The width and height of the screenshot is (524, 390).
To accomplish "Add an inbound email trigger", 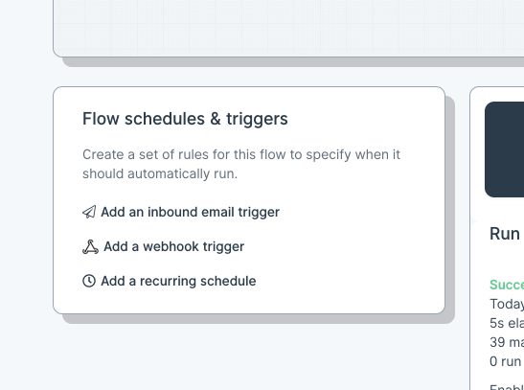I will [181, 212].
